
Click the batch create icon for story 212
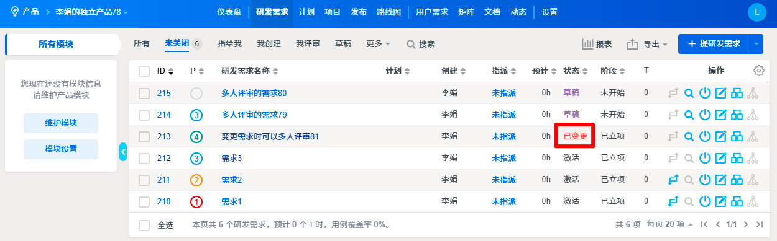coord(737,158)
